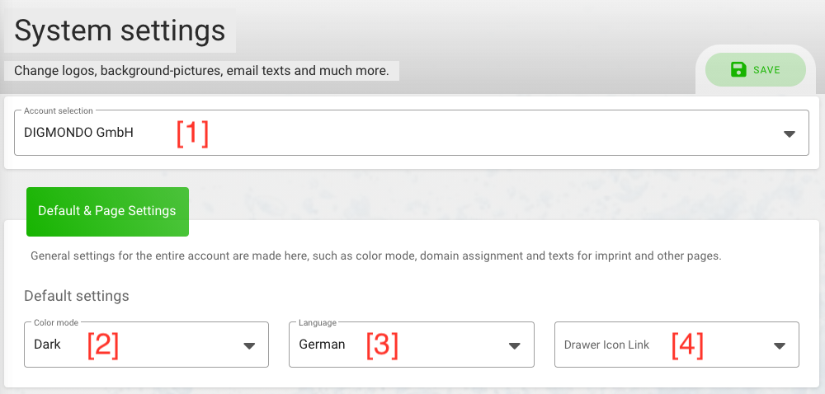Click the Account selection field label
825x394 pixels.
[59, 110]
